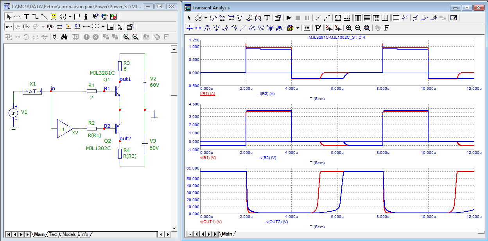Select the X1 delay block

point(32,91)
